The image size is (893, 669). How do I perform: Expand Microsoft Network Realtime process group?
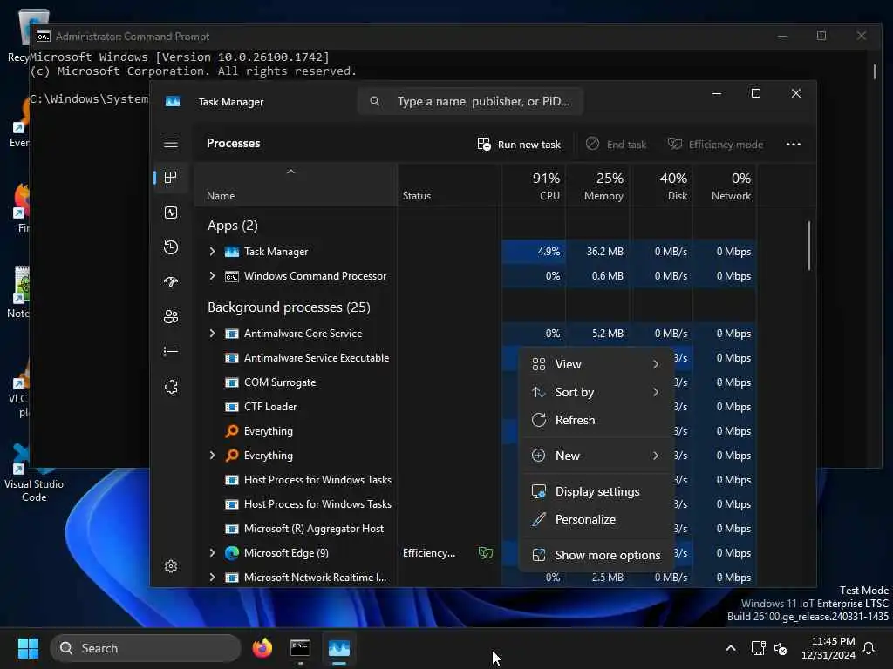213,578
